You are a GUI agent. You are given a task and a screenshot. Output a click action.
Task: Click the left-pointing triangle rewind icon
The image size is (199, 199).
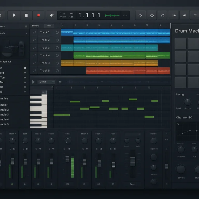[184, 15]
